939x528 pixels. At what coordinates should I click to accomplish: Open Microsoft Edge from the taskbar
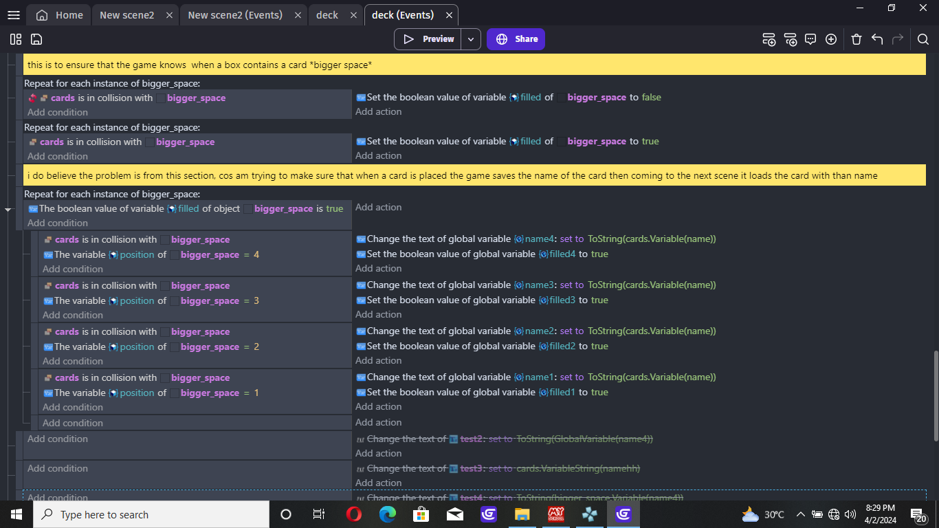point(388,514)
